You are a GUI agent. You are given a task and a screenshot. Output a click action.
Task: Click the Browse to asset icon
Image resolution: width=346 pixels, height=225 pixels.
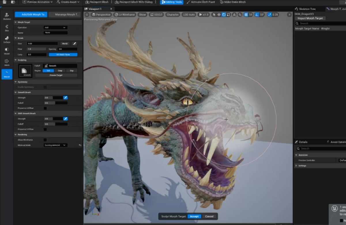(13, 2)
